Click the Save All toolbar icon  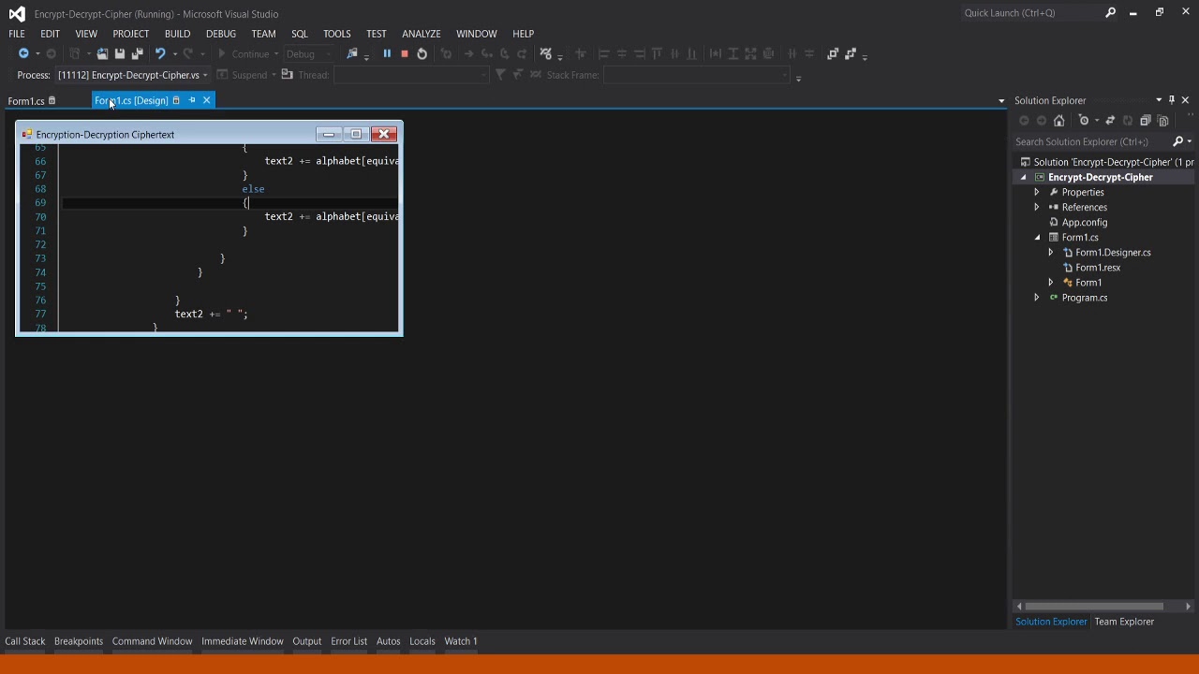point(137,54)
